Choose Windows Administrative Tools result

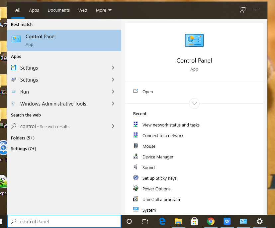(x=59, y=104)
